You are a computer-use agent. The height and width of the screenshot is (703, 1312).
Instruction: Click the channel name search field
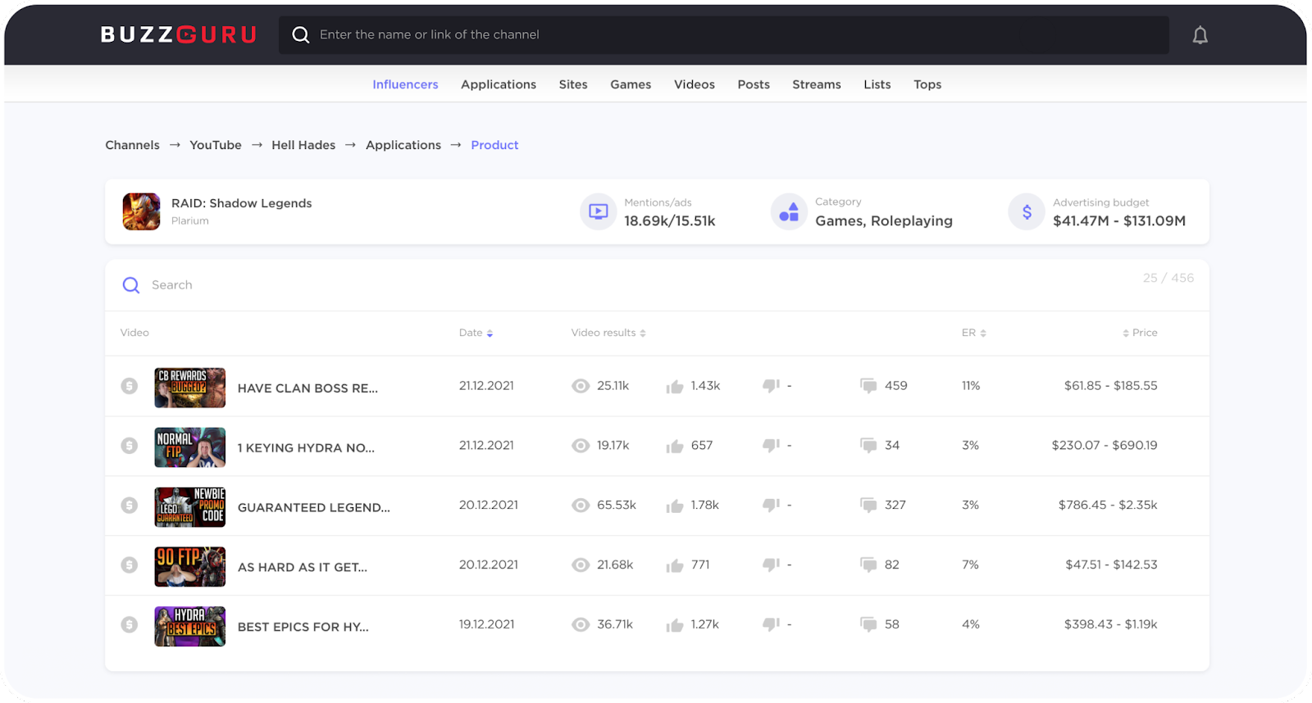[x=722, y=34]
